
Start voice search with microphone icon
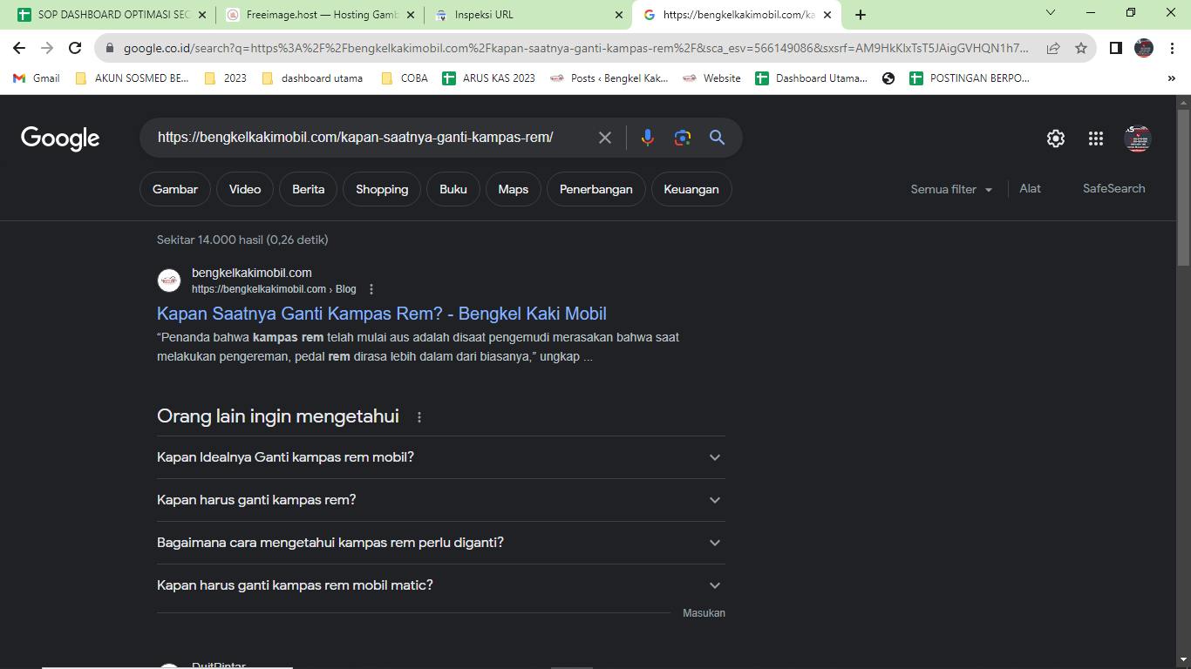[x=647, y=138]
